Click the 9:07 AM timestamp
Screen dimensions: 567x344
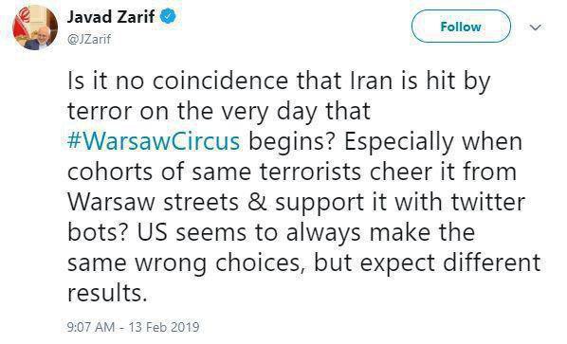(91, 327)
